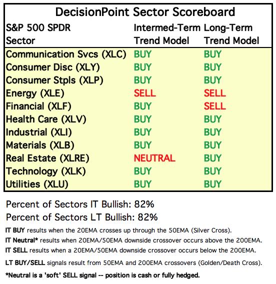Image resolution: width=276 pixels, height=284 pixels.
Task: Click the Consumer Stpls (XLP) sector label
Action: click(x=54, y=80)
